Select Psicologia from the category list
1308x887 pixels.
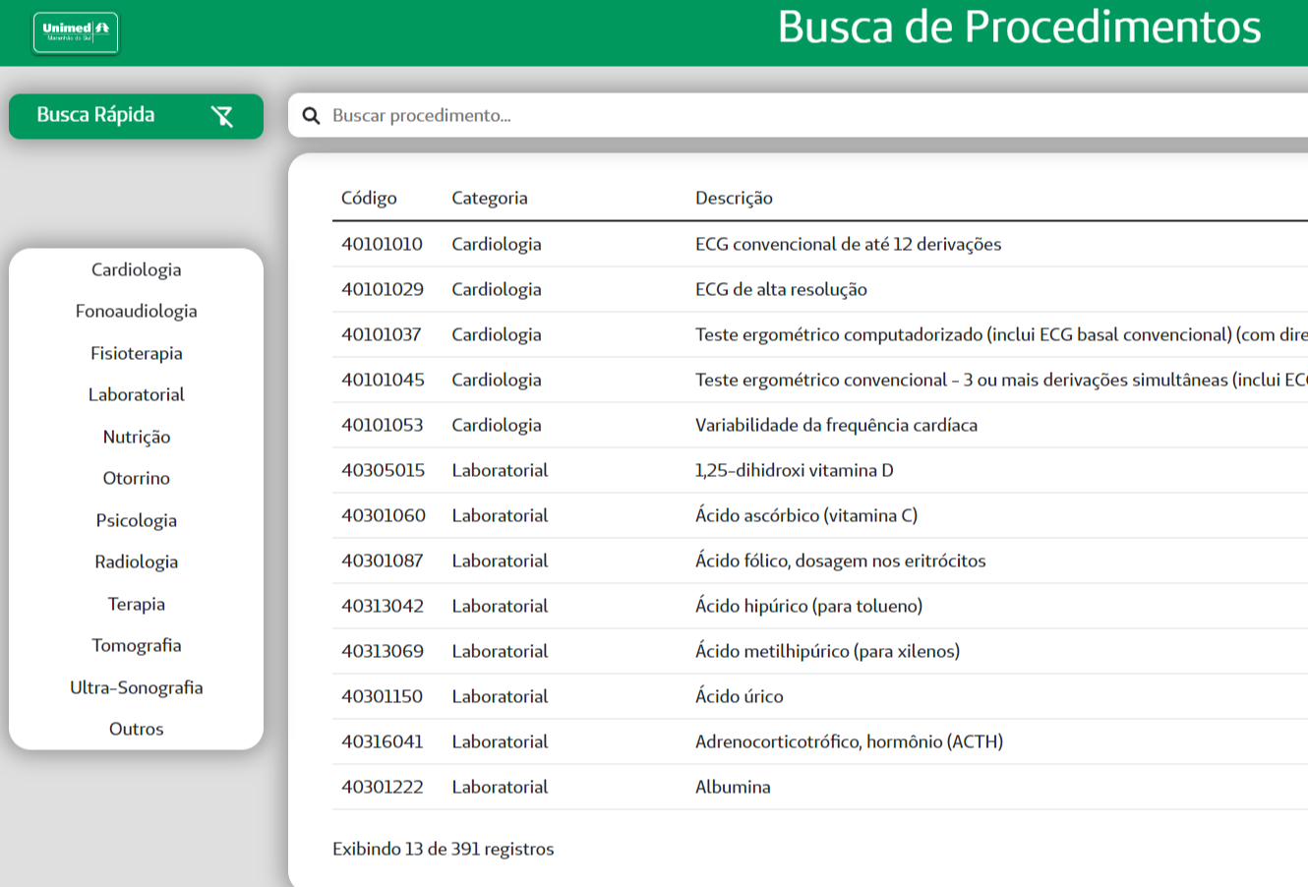(136, 520)
